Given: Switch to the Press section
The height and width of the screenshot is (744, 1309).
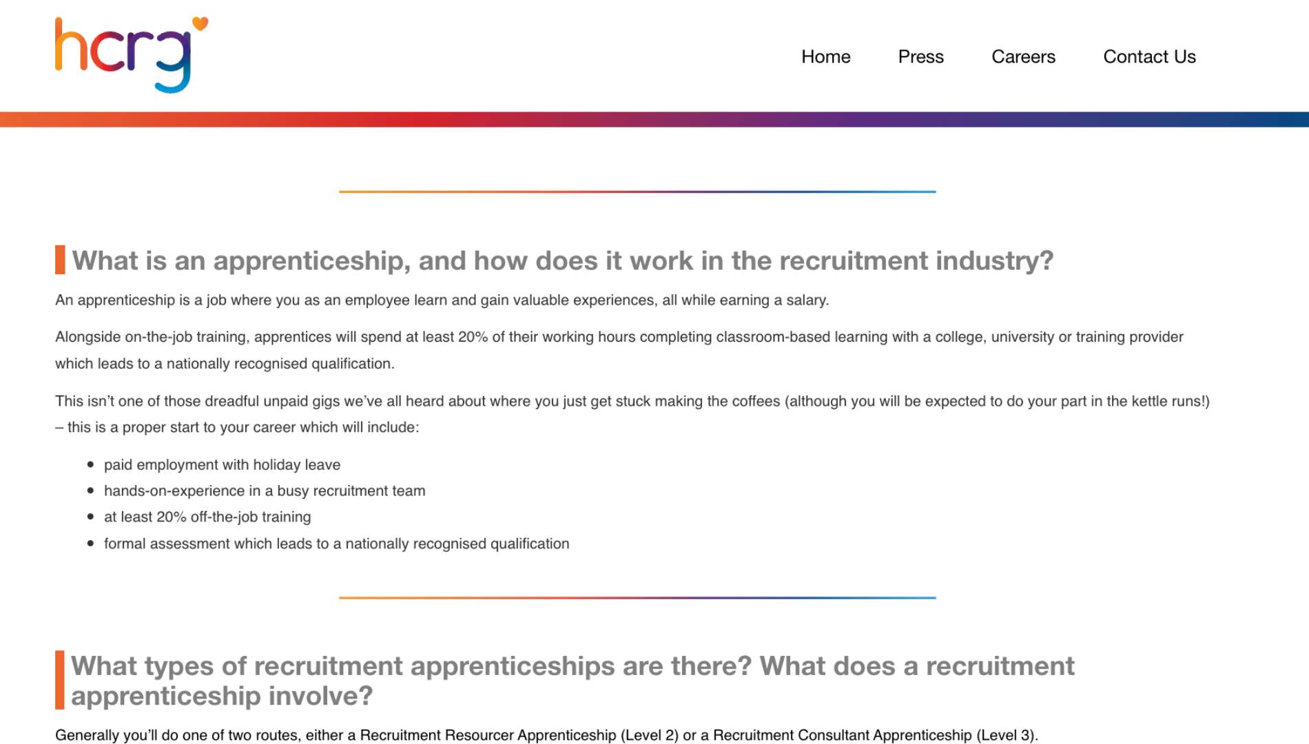Looking at the screenshot, I should point(920,56).
